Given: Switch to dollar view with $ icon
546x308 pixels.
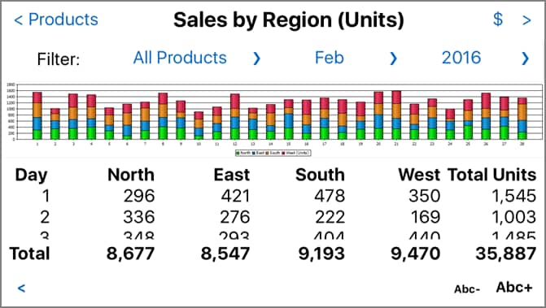Looking at the screenshot, I should [498, 20].
